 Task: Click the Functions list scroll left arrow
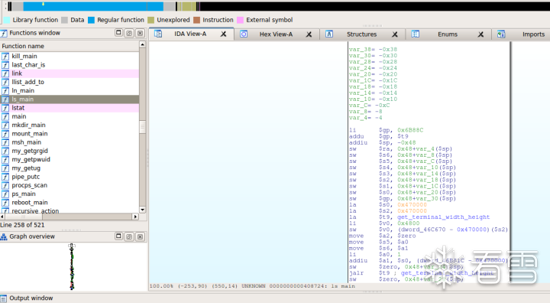[x=2, y=217]
